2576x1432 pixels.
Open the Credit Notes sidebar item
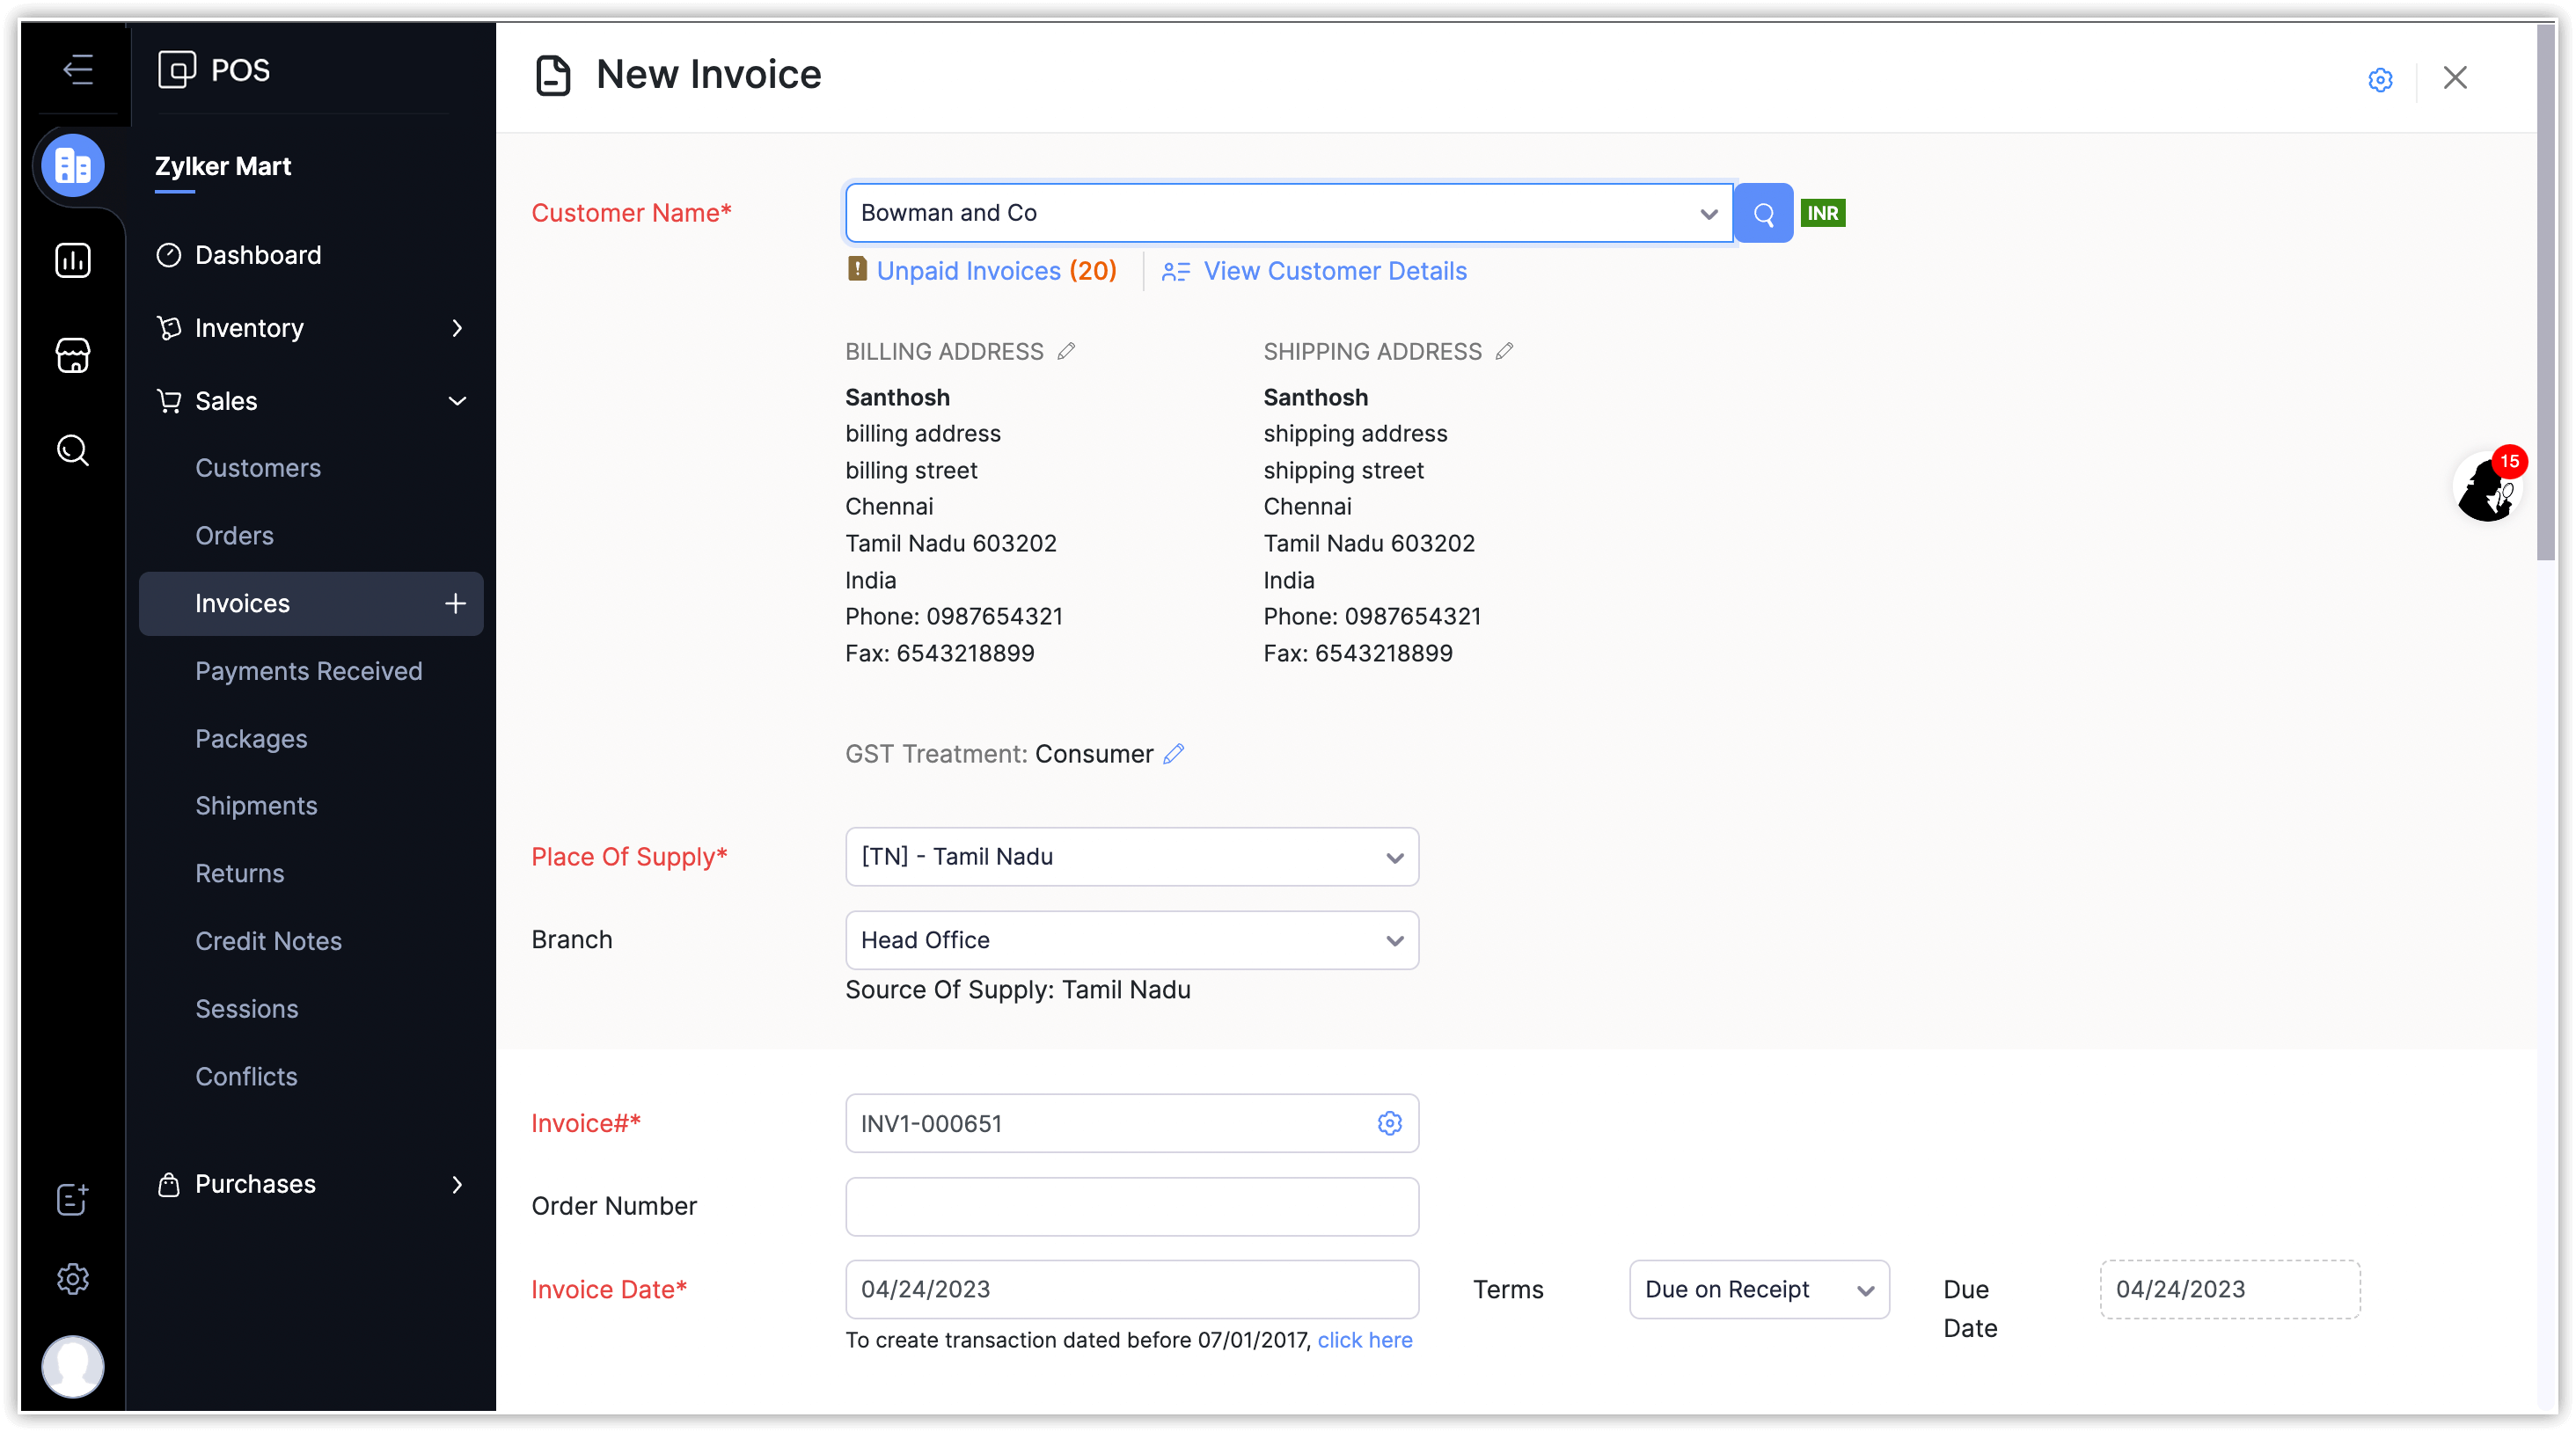pos(268,941)
